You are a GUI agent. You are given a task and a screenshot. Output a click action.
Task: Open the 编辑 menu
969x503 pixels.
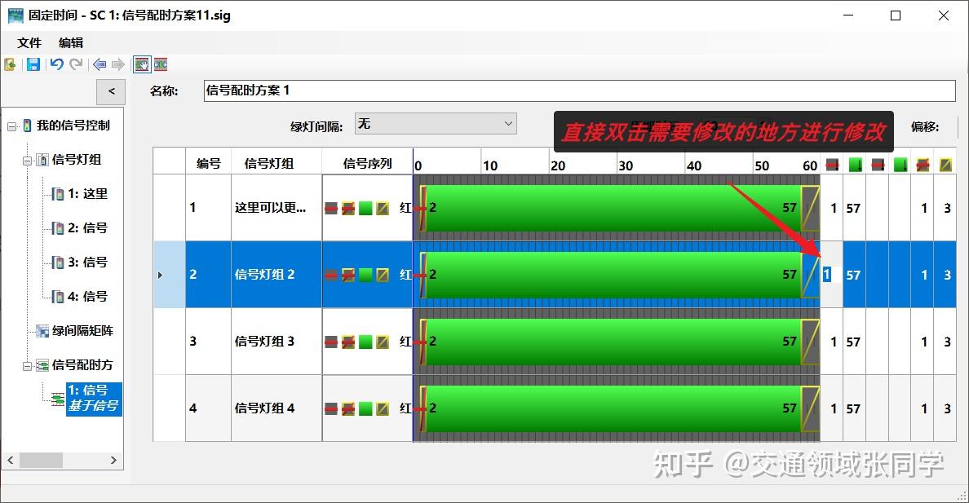pos(70,42)
